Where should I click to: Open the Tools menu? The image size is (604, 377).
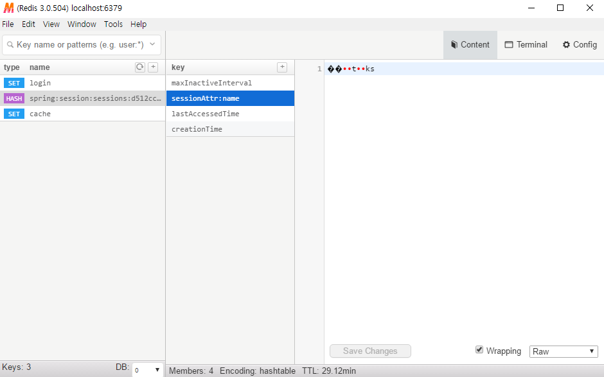point(113,24)
